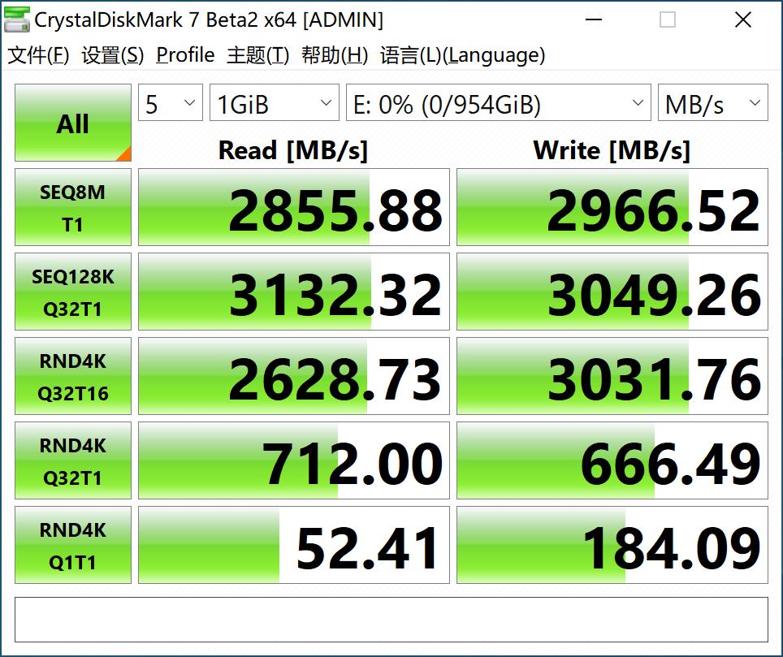The width and height of the screenshot is (783, 657).
Task: Start the RND4K Q32T1 test
Action: pyautogui.click(x=73, y=460)
